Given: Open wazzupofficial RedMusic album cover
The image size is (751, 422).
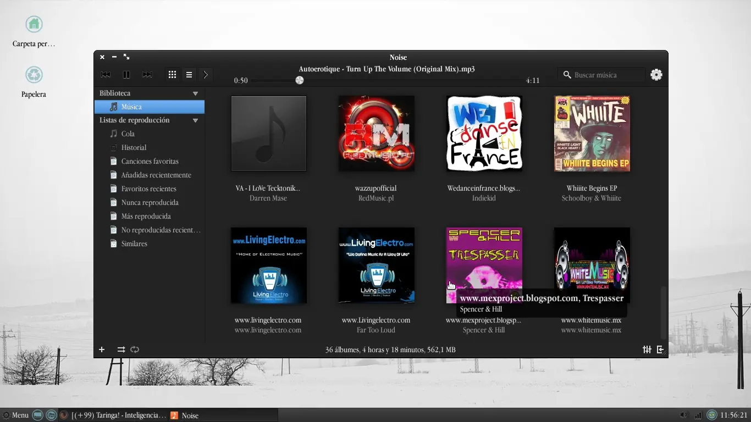Looking at the screenshot, I should point(377,134).
